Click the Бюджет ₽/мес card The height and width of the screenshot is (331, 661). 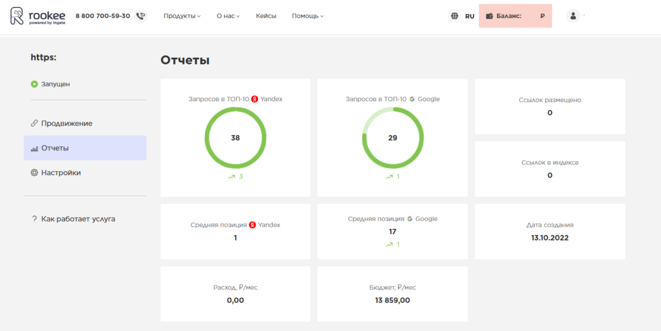(392, 294)
